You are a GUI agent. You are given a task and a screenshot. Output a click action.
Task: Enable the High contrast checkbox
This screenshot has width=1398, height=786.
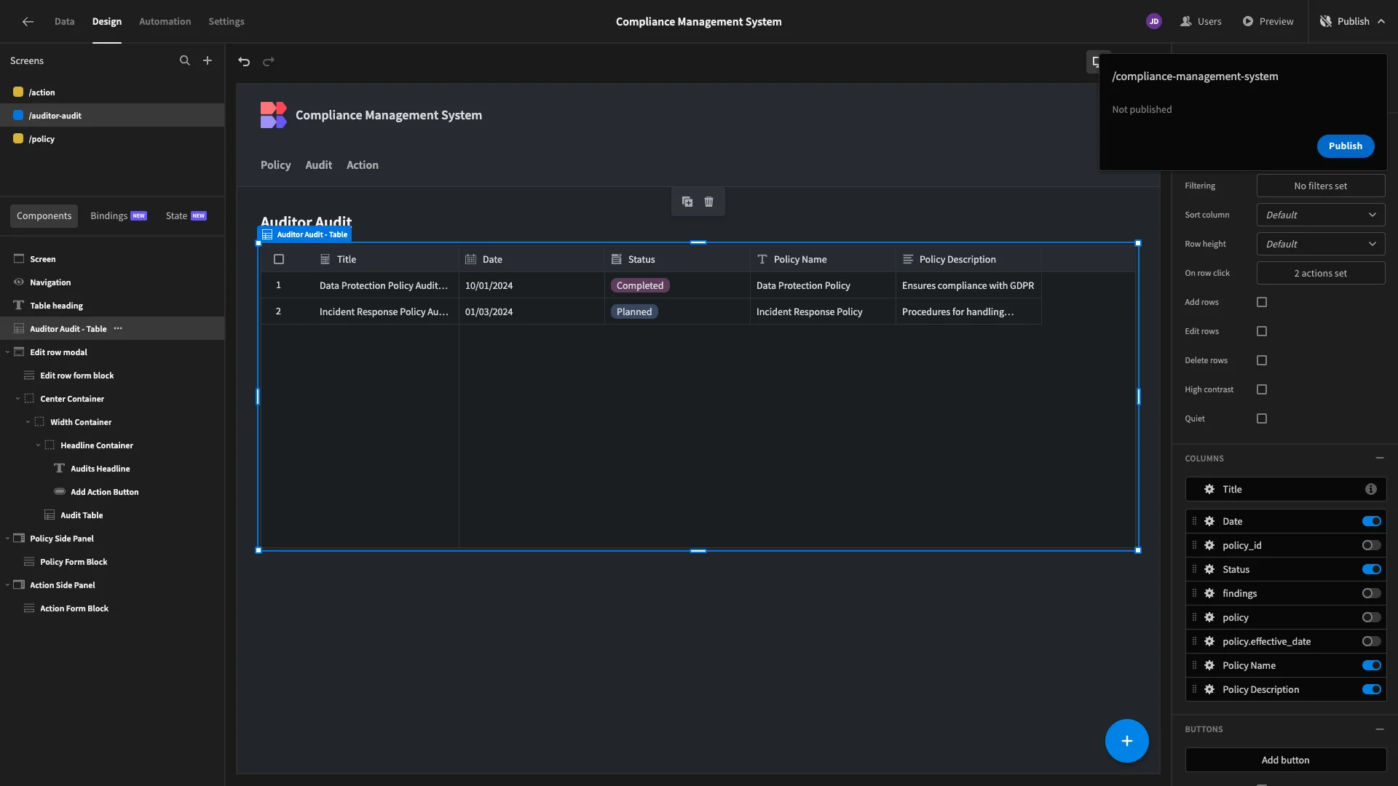(1262, 389)
